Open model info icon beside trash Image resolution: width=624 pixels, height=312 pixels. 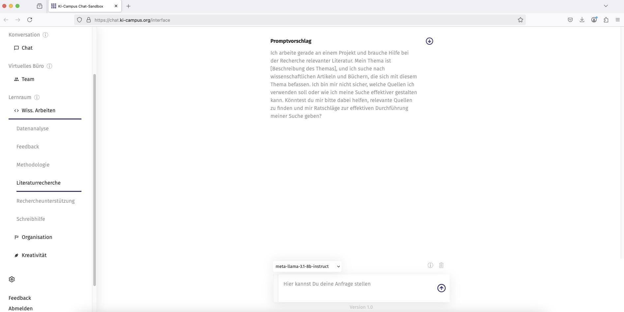tap(430, 265)
